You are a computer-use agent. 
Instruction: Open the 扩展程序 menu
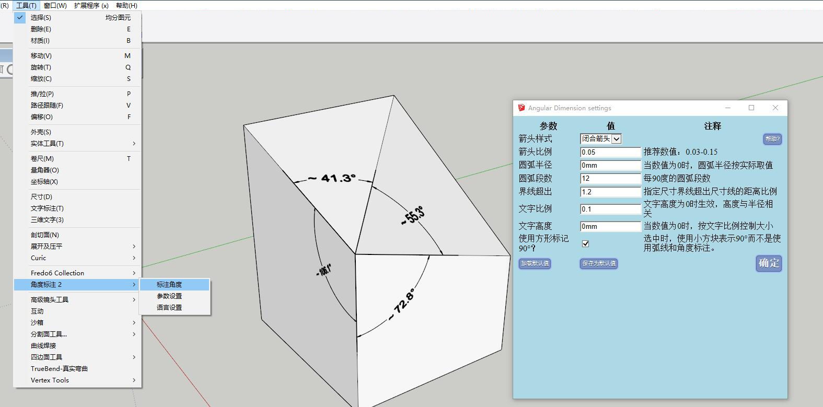(91, 5)
